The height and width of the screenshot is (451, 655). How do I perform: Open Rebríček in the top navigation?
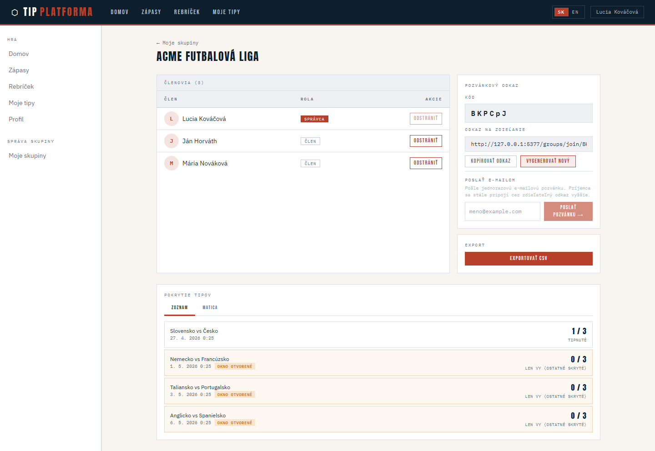coord(186,12)
